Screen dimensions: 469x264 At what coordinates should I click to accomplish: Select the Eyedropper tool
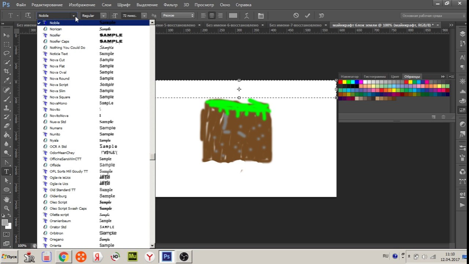click(x=7, y=80)
